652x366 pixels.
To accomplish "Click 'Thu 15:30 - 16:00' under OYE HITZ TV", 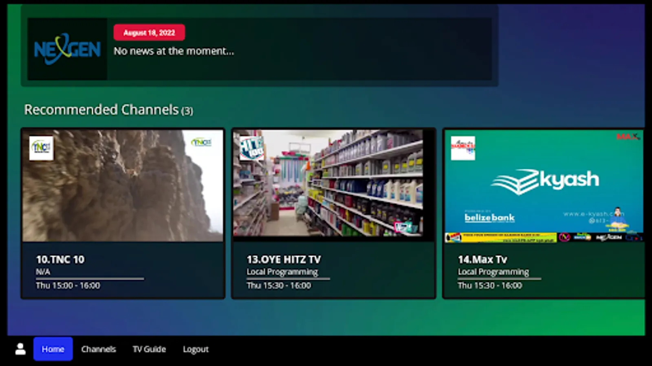I will (x=279, y=285).
